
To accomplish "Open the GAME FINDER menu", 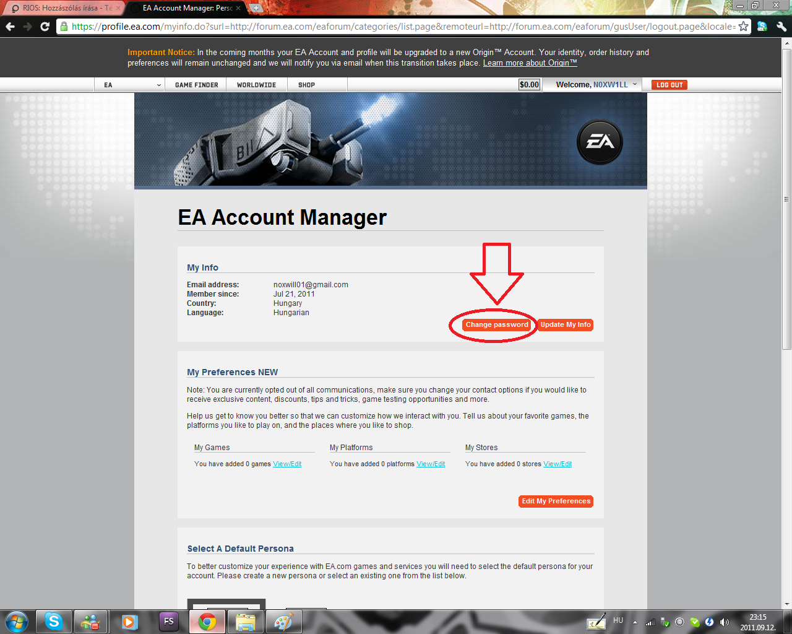I will coord(197,85).
